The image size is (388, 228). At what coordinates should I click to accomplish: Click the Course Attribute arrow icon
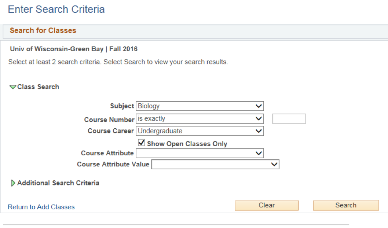coord(259,153)
